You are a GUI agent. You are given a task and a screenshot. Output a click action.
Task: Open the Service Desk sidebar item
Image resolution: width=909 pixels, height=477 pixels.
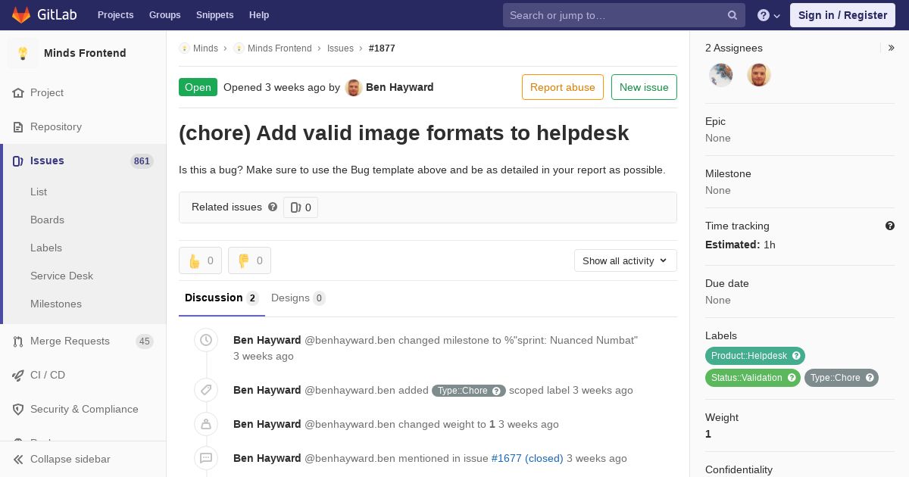point(61,276)
